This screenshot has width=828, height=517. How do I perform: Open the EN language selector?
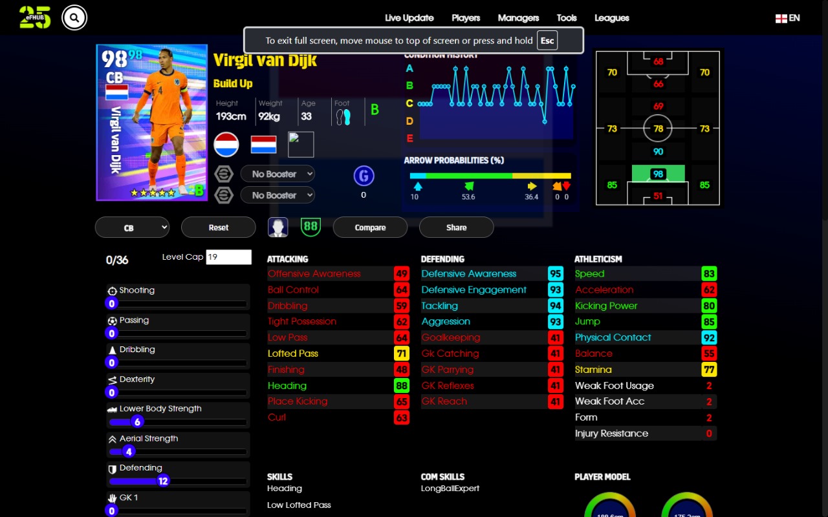point(788,18)
